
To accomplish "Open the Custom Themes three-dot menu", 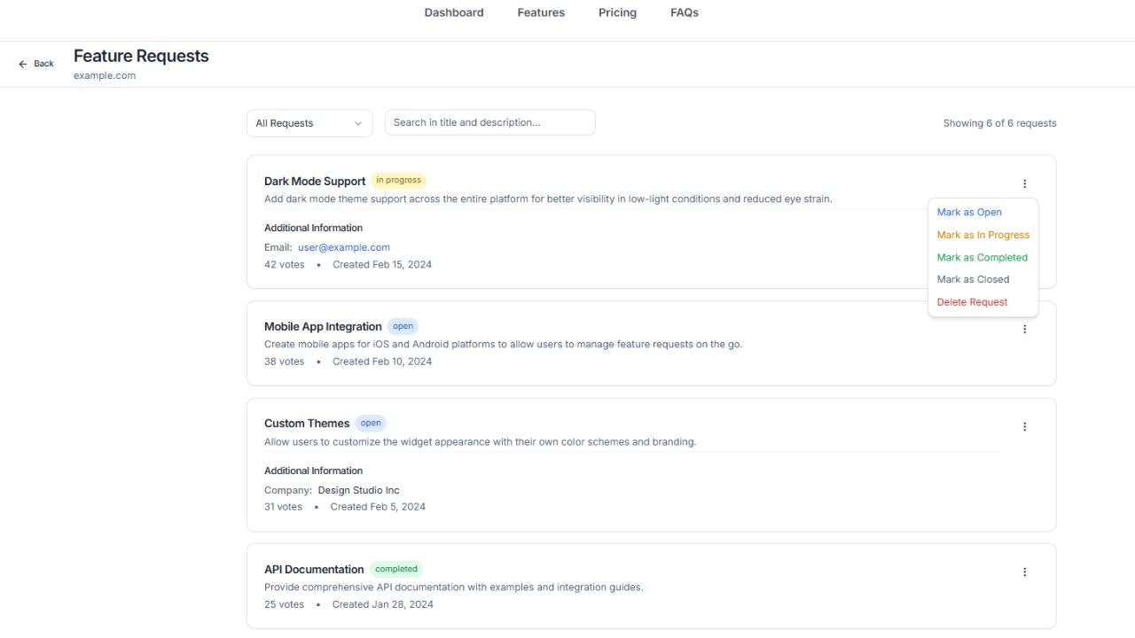I will pyautogui.click(x=1024, y=427).
